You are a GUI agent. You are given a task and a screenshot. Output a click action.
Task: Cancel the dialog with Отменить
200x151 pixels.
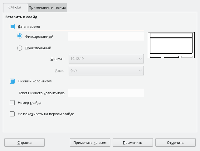pos(175,143)
